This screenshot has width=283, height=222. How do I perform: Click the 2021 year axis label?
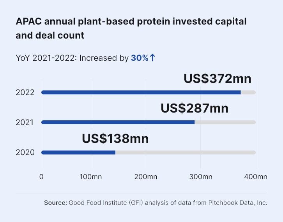[25, 122]
